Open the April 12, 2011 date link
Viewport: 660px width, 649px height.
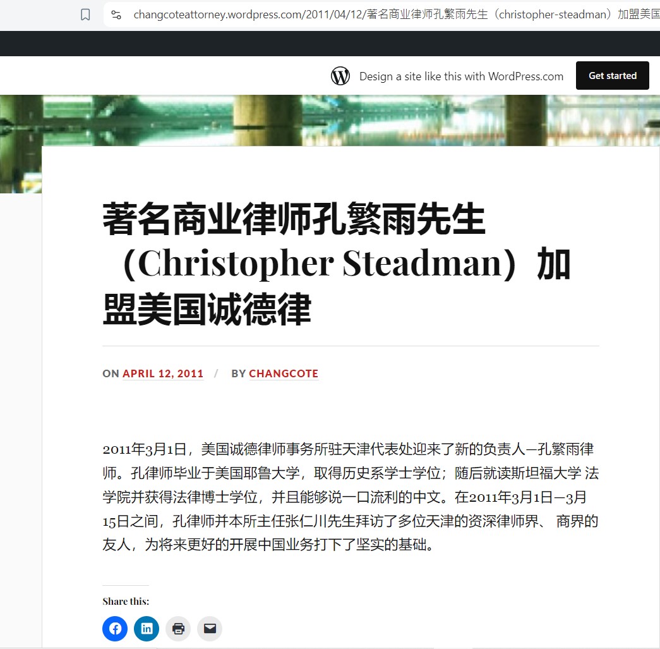[163, 373]
